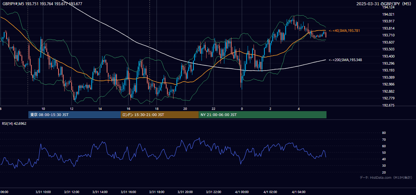Image resolution: width=416 pixels, height=195 pixels.
Task: Click the ロンドン 15:30-21:00 JST session bar
Action: 159,115
